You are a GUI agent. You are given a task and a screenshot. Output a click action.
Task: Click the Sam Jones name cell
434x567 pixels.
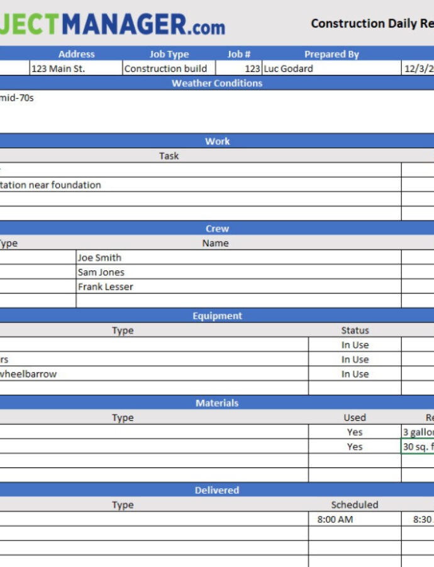238,272
